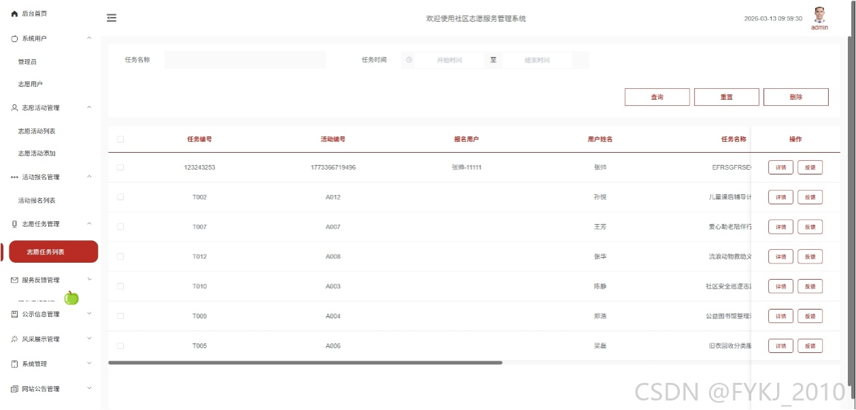Click the 报名用户 column header
This screenshot has width=856, height=410.
(466, 139)
